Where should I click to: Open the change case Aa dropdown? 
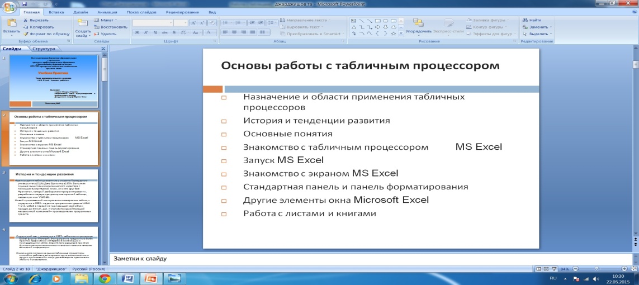click(196, 32)
